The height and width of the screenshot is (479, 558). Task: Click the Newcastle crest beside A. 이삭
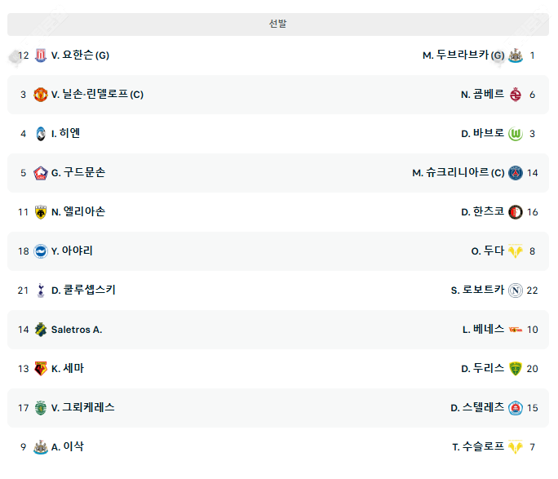41,447
